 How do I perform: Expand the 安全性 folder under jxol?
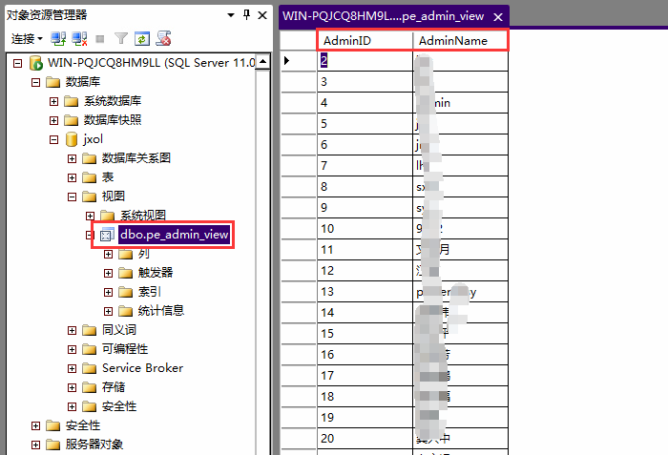click(x=73, y=406)
